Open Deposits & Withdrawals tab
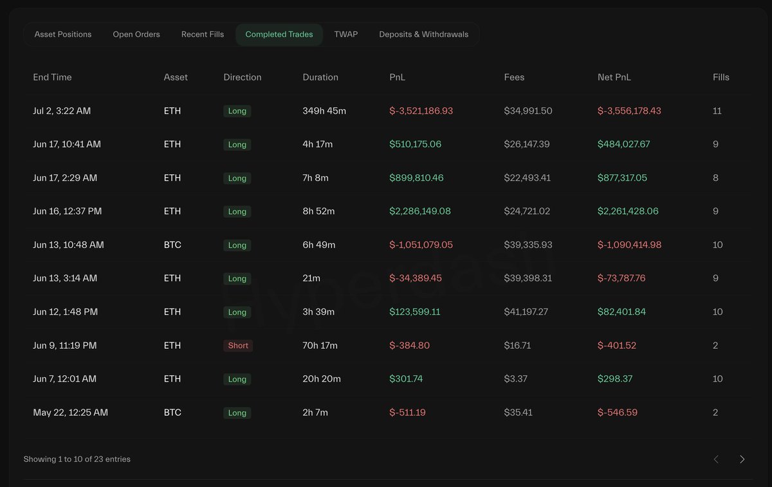Image resolution: width=772 pixels, height=487 pixels. tap(424, 34)
